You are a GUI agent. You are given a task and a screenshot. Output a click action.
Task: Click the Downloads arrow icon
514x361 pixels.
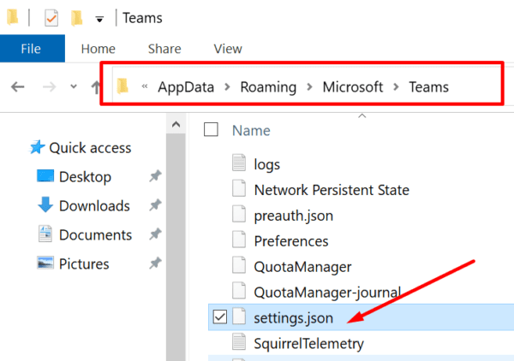click(x=45, y=204)
